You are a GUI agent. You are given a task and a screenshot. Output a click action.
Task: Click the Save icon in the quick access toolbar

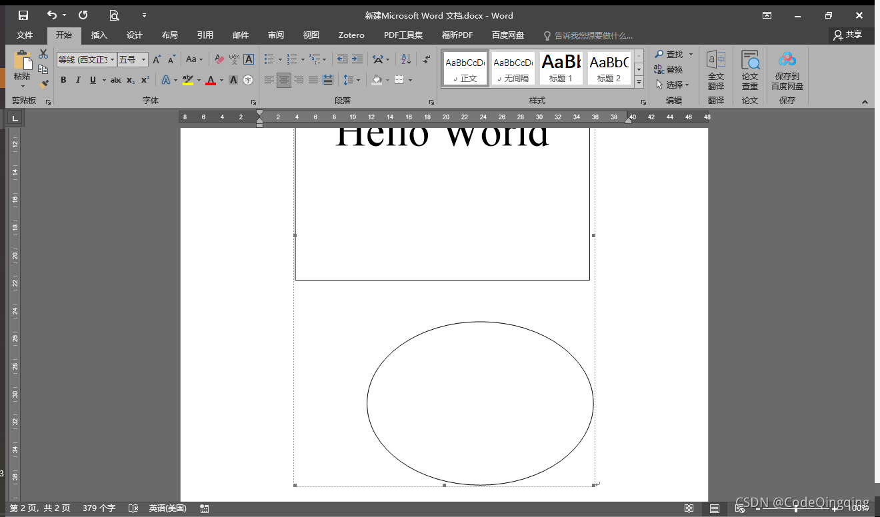(x=23, y=15)
